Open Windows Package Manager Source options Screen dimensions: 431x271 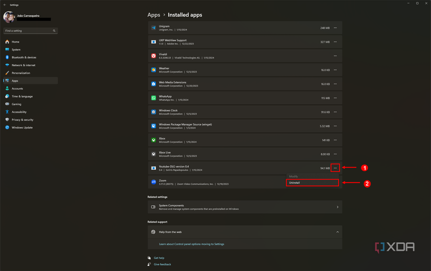[335, 126]
